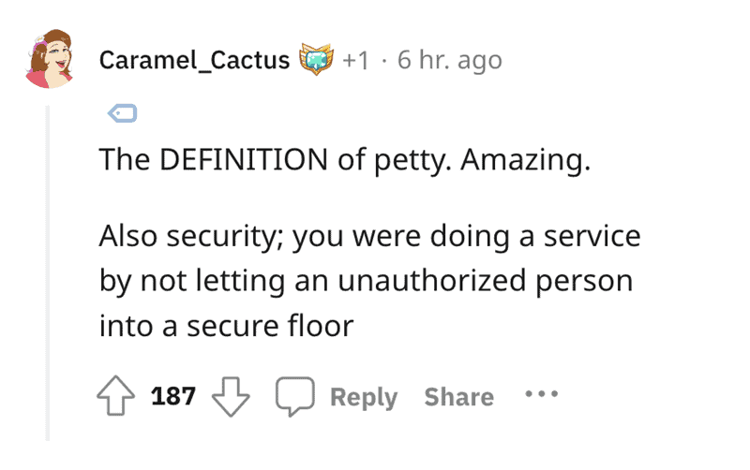Click the word Amazing in comment
This screenshot has width=750, height=470.
[x=525, y=160]
